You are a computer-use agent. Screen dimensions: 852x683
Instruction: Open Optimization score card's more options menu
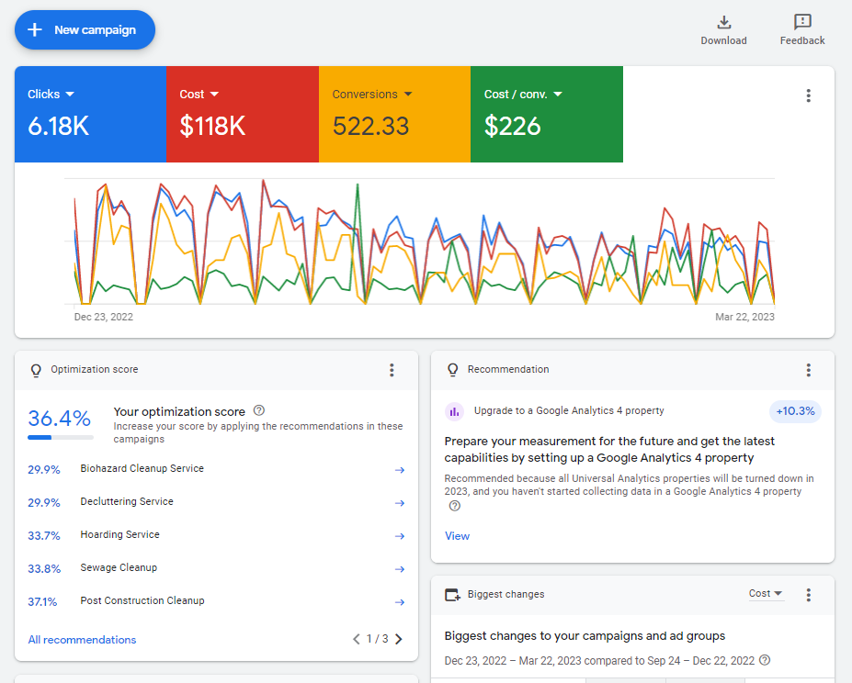click(x=392, y=370)
